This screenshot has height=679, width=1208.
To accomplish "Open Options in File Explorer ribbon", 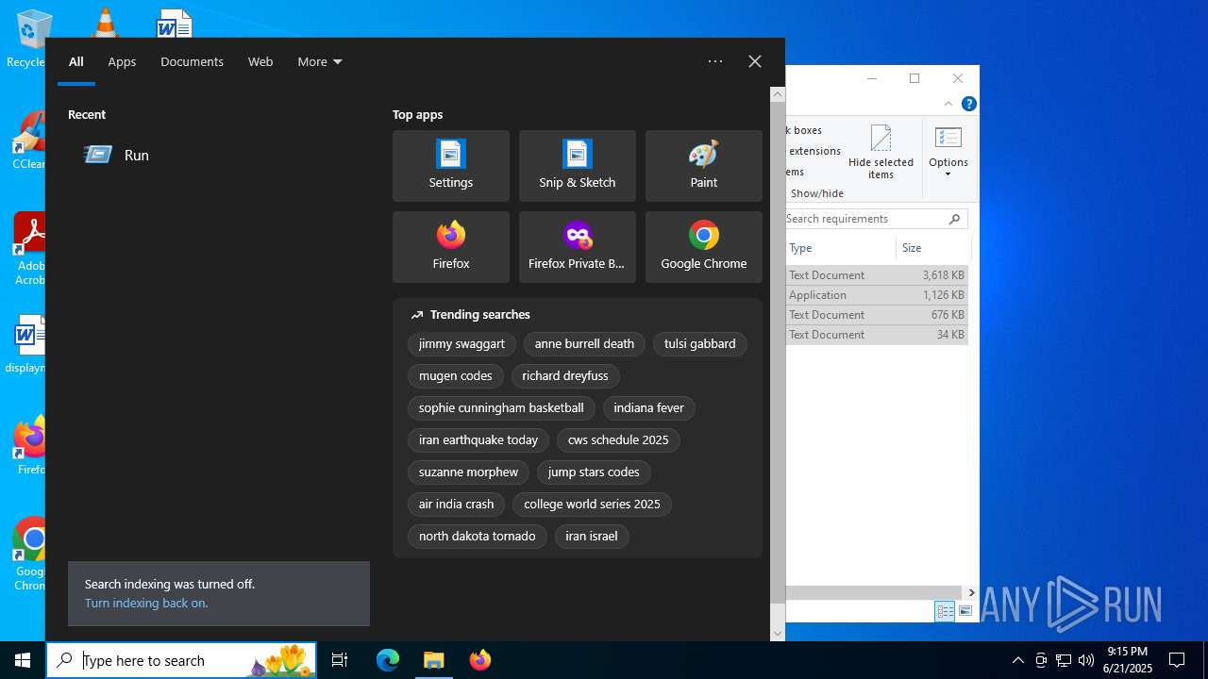I will pos(948,151).
